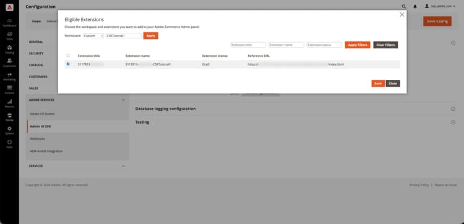
Task: Open the System sidebar icon
Action: point(9,130)
